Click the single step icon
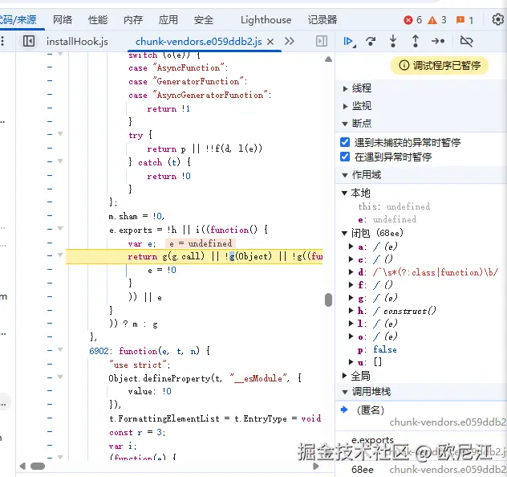Image resolution: width=507 pixels, height=477 pixels. [438, 41]
